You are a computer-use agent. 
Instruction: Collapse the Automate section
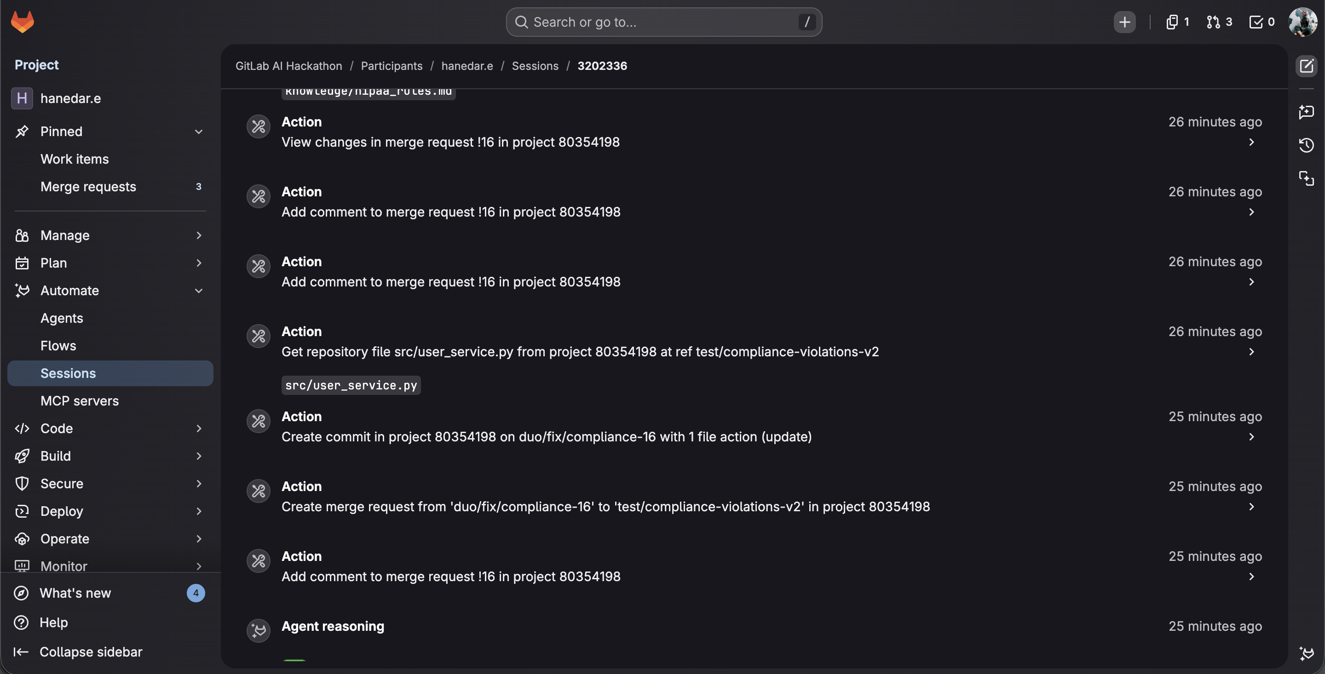[x=199, y=291]
